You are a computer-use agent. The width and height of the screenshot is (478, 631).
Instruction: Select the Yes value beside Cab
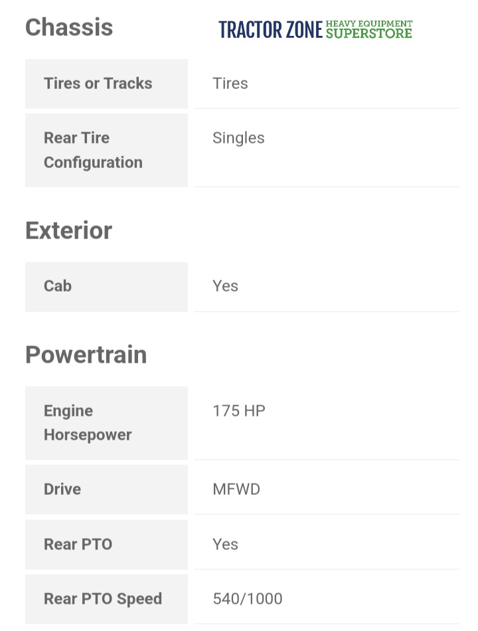click(x=225, y=286)
